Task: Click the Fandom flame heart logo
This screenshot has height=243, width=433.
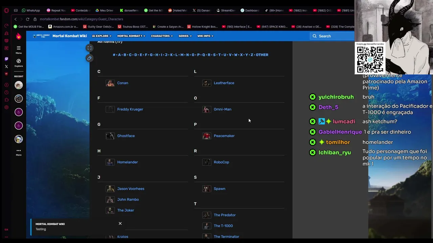Action: tap(19, 36)
